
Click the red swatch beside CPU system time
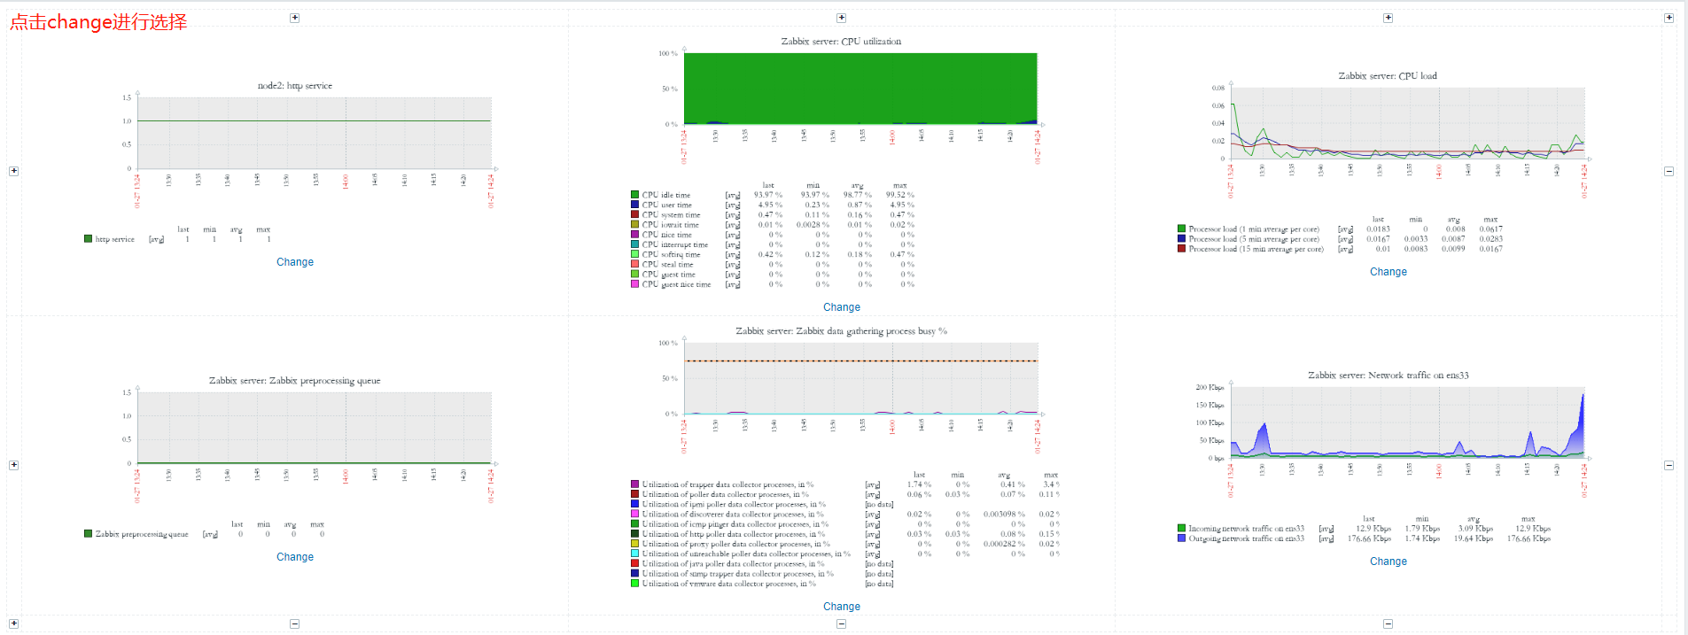[x=634, y=214]
